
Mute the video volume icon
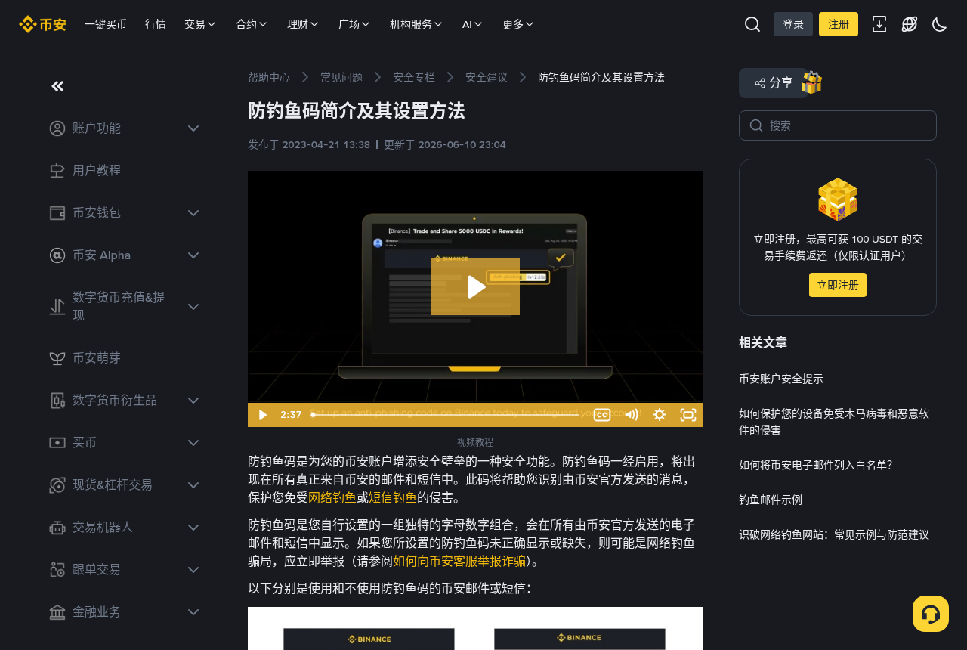pos(631,415)
